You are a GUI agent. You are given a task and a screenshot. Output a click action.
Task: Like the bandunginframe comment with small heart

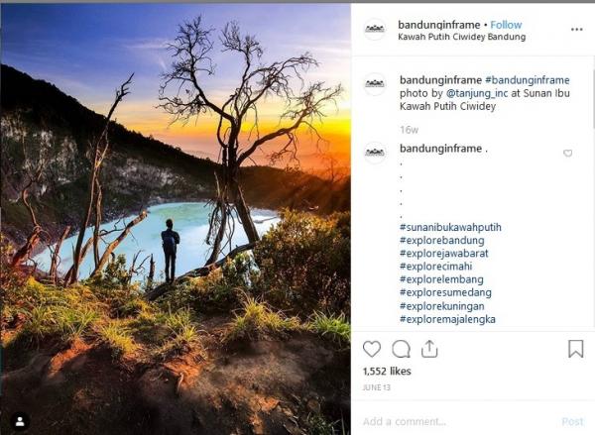pos(567,154)
